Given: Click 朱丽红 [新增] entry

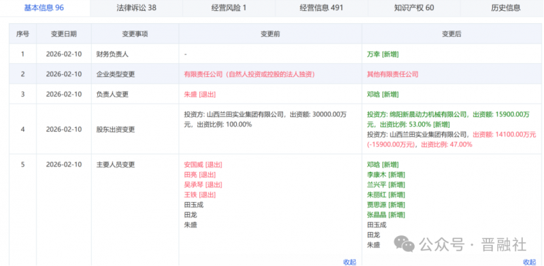Looking at the screenshot, I should tap(386, 195).
